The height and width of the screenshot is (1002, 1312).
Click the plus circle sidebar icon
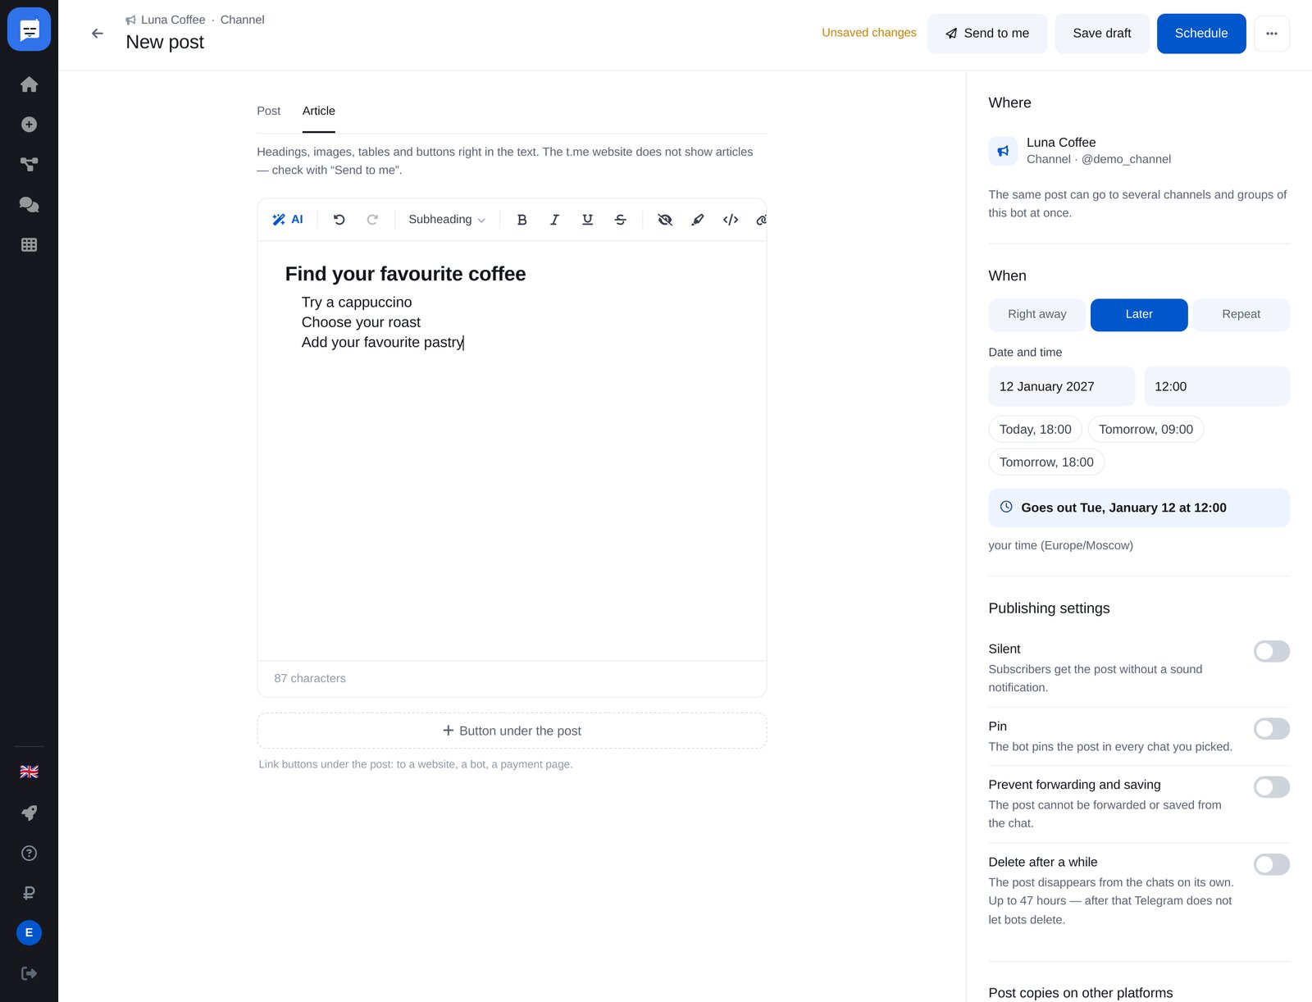point(29,125)
